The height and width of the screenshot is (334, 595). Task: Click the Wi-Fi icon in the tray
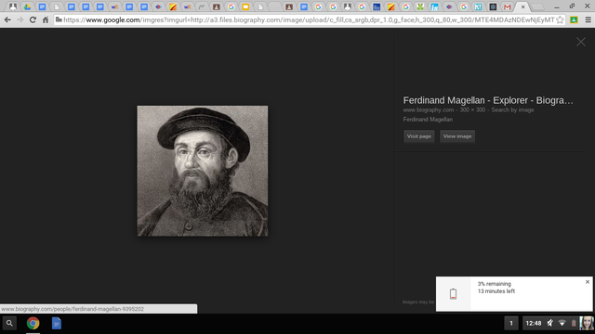(x=562, y=324)
